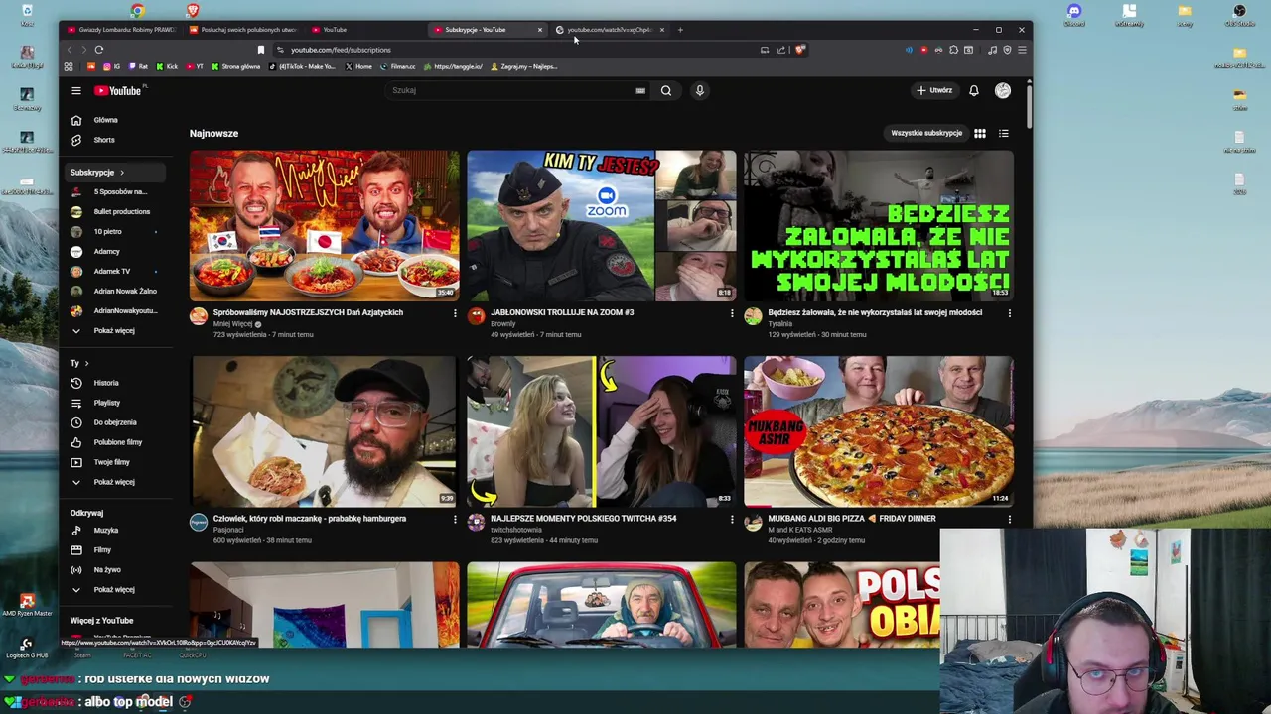
Task: Open the Mukbang ASMR pizza thumbnail
Action: pyautogui.click(x=879, y=431)
